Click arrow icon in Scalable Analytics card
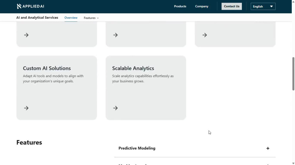The width and height of the screenshot is (295, 165). pyautogui.click(x=115, y=108)
